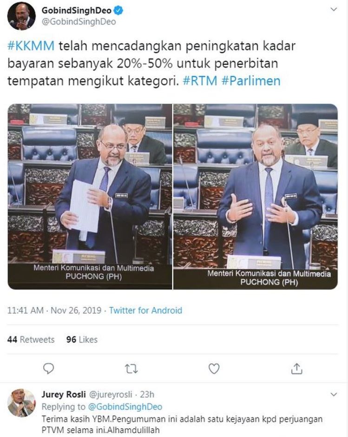Viewport: 348px width, 437px height.
Task: Open the #KKMM hashtag
Action: (x=31, y=46)
